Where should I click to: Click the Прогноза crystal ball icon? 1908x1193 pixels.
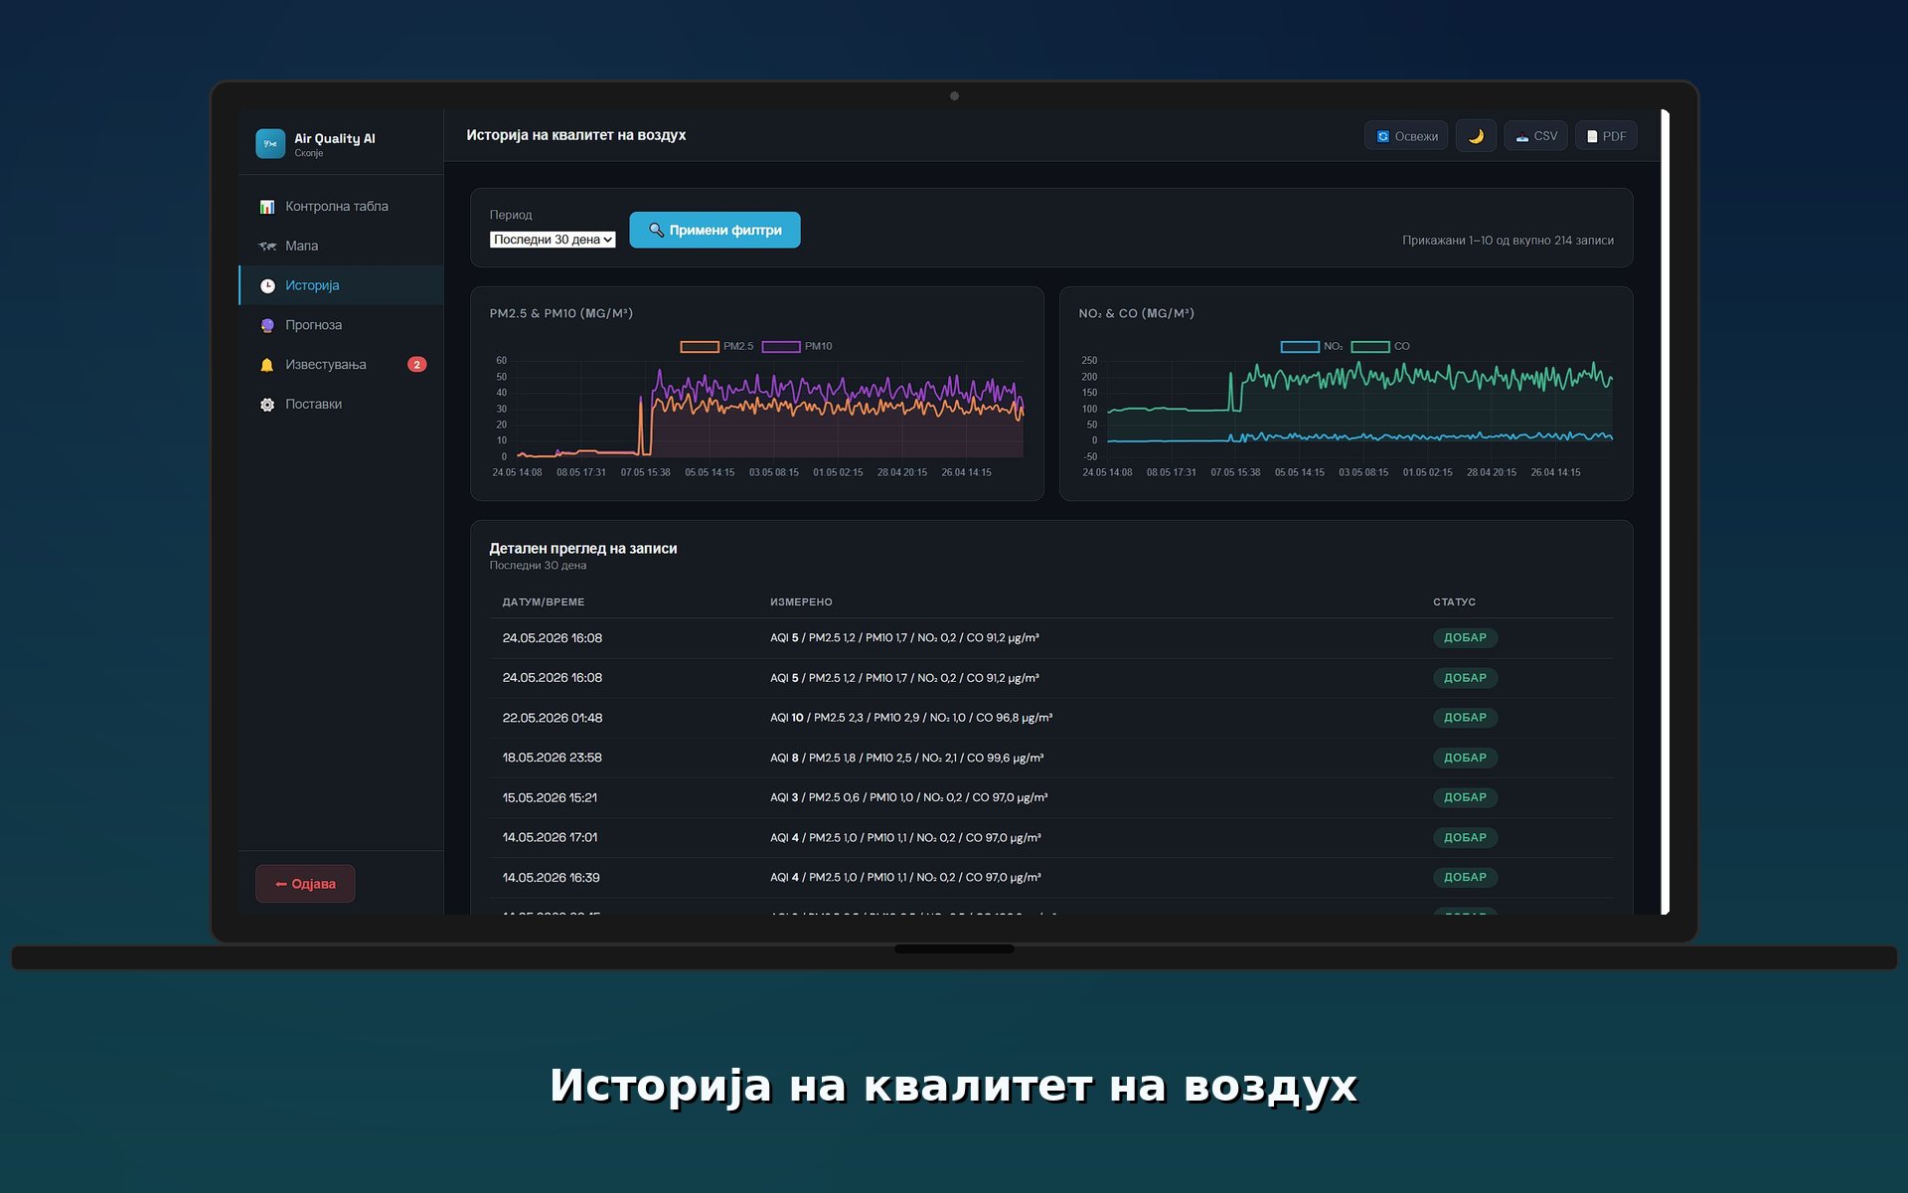tap(267, 325)
